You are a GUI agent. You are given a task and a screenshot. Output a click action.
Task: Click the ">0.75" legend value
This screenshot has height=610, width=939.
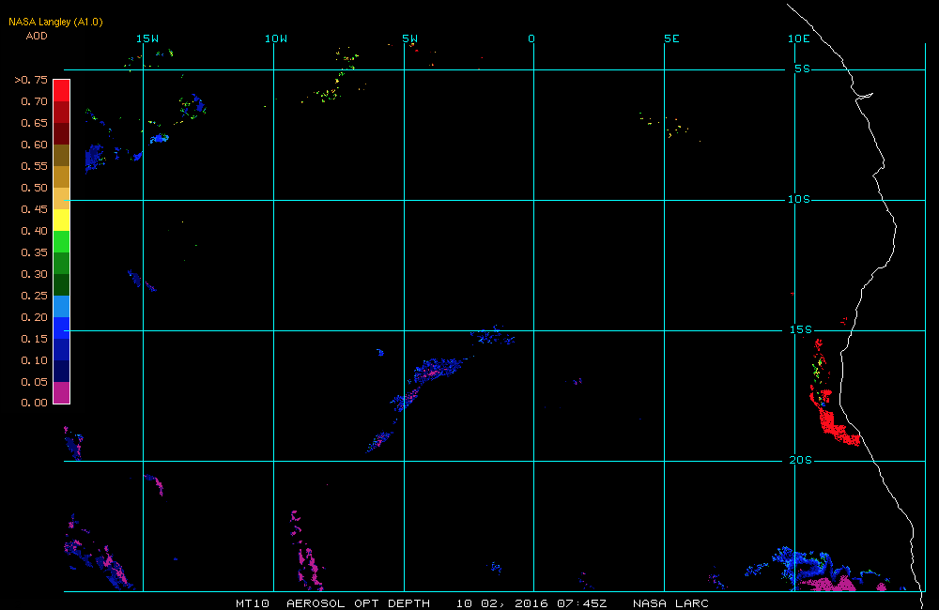click(31, 80)
